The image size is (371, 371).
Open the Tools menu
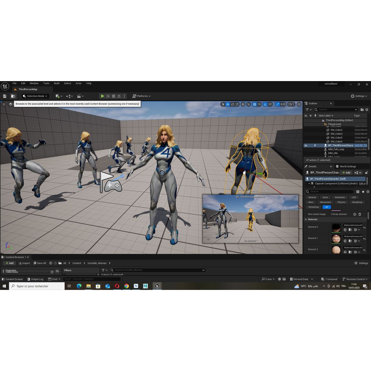pyautogui.click(x=46, y=83)
